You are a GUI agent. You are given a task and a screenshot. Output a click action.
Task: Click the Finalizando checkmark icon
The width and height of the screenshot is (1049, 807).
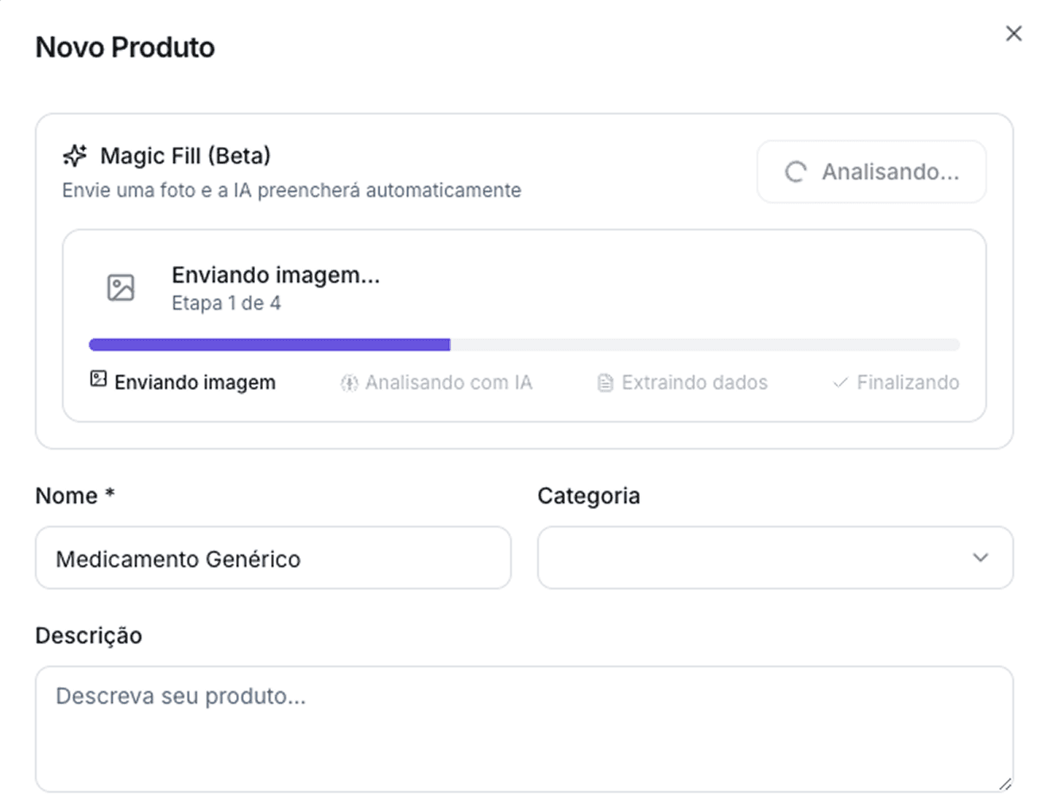[840, 383]
